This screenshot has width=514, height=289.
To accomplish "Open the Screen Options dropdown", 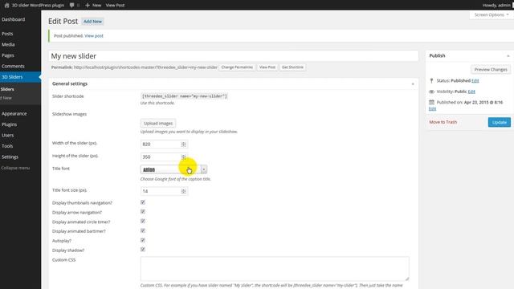I will pos(492,14).
